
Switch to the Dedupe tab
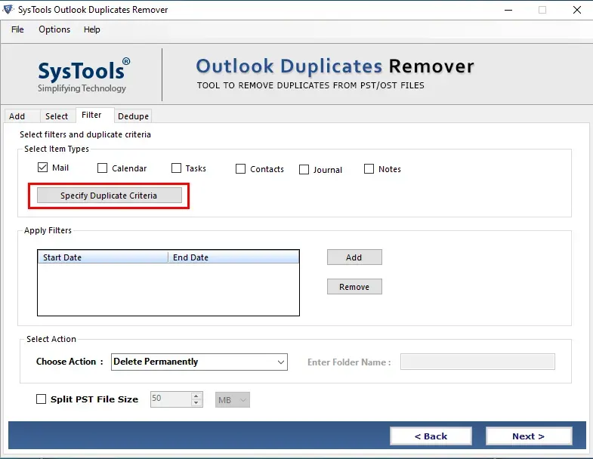coord(133,116)
